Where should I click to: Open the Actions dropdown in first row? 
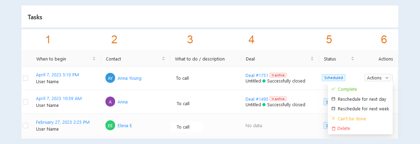pyautogui.click(x=377, y=78)
